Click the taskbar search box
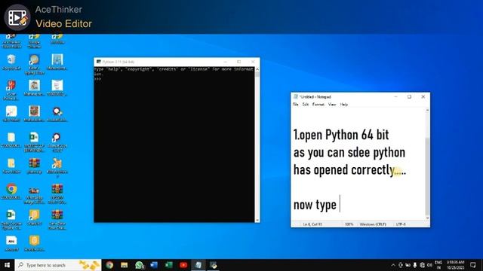The height and width of the screenshot is (271, 483). coord(58,265)
